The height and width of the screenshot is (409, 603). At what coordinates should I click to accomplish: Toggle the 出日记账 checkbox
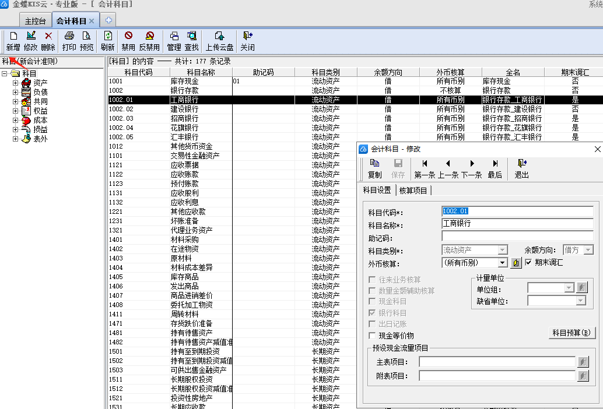372,324
